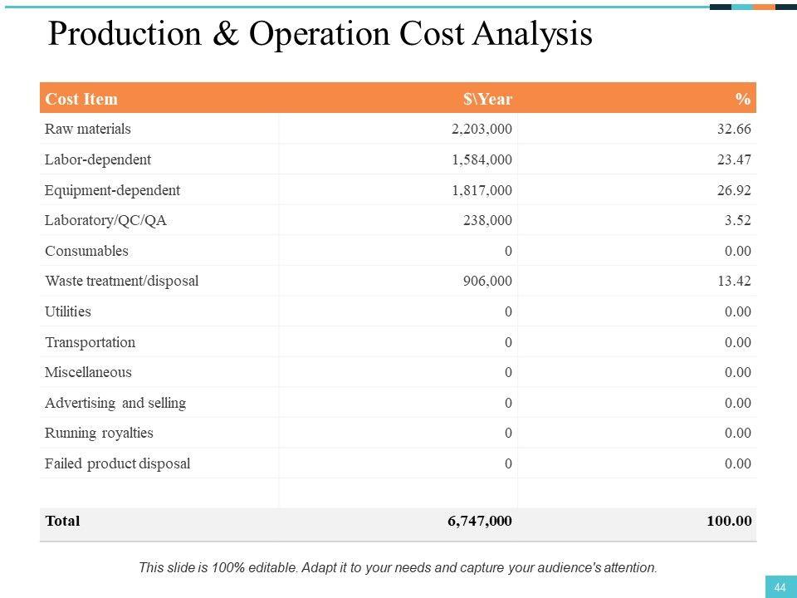Select the % column header
The image size is (797, 598).
click(742, 99)
